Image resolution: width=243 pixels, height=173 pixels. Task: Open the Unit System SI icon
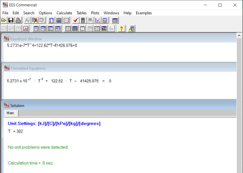(66, 20)
